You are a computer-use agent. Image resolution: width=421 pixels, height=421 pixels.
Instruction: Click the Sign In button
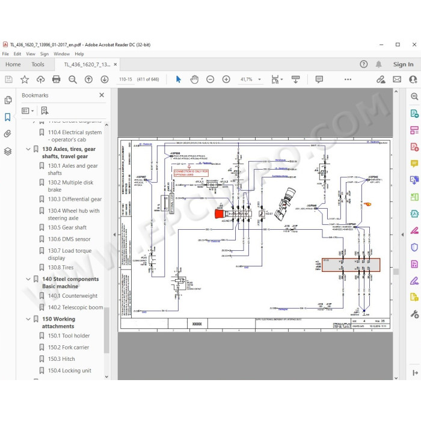pyautogui.click(x=403, y=64)
